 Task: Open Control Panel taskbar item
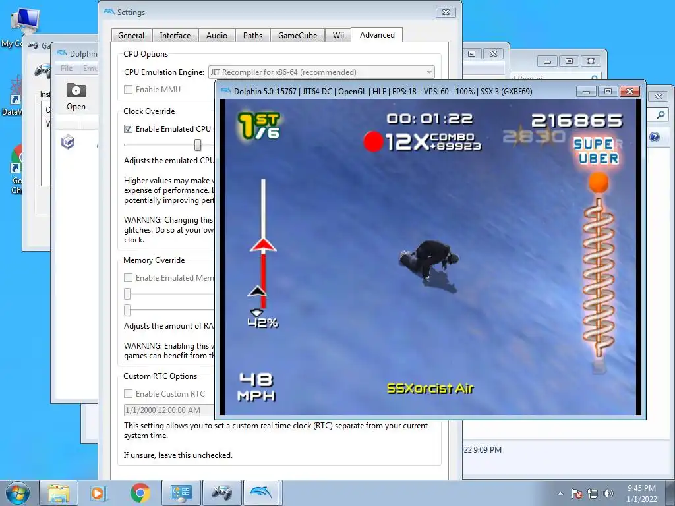(x=181, y=493)
